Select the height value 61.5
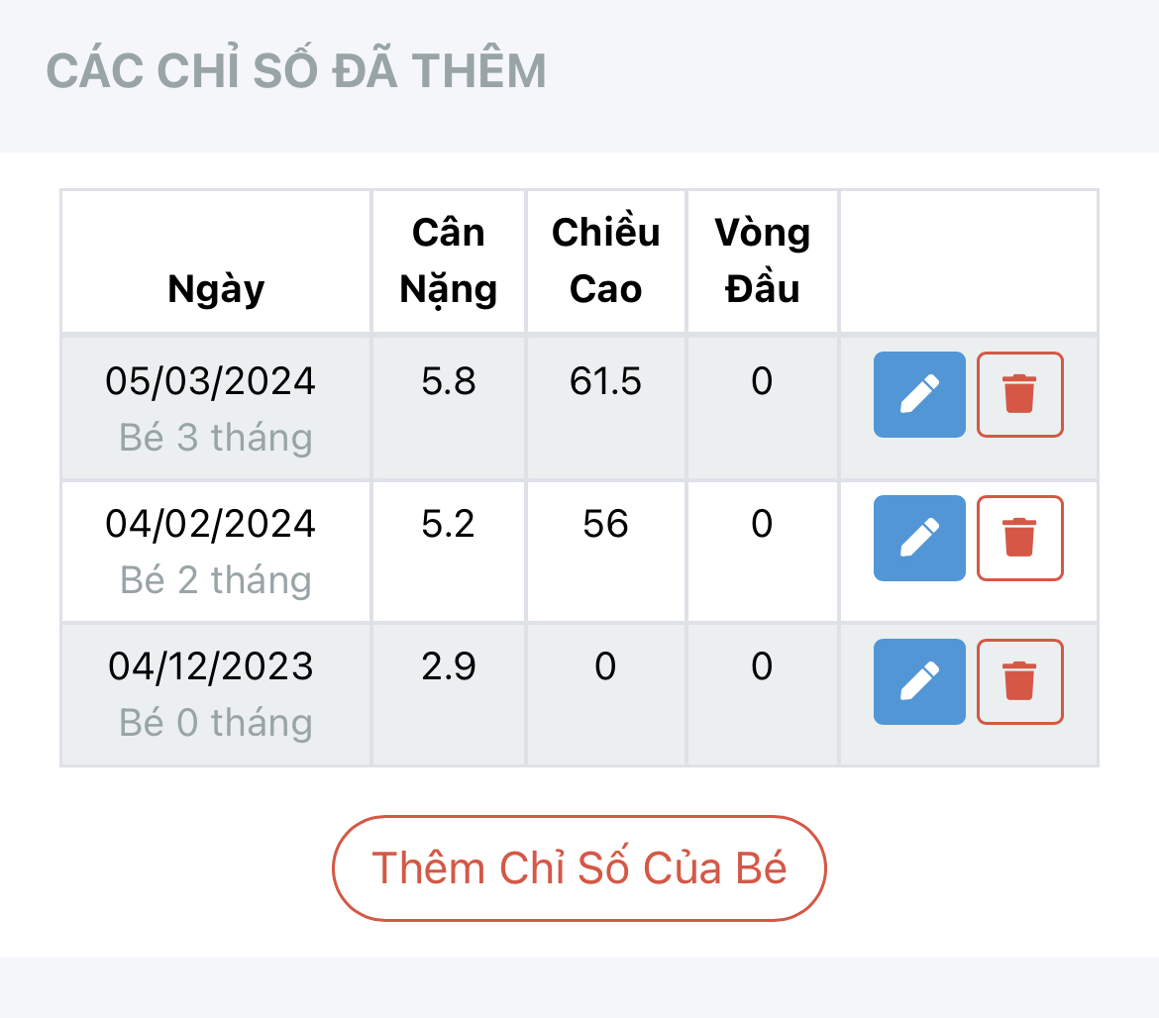This screenshot has height=1018, width=1159. pyautogui.click(x=605, y=381)
